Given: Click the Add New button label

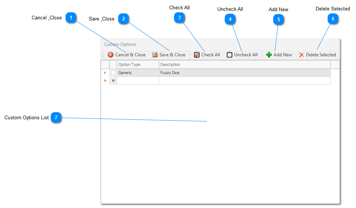Looking at the screenshot, I should click(283, 55).
